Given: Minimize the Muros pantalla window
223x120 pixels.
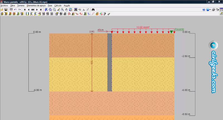Looking at the screenshot, I should click(x=209, y=2).
